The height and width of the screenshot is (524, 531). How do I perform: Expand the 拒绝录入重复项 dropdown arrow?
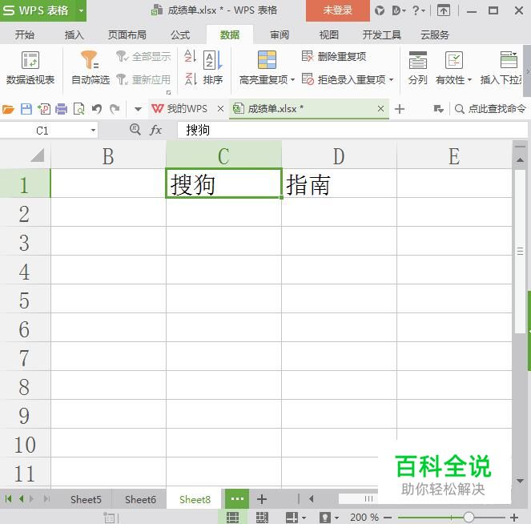pos(391,80)
